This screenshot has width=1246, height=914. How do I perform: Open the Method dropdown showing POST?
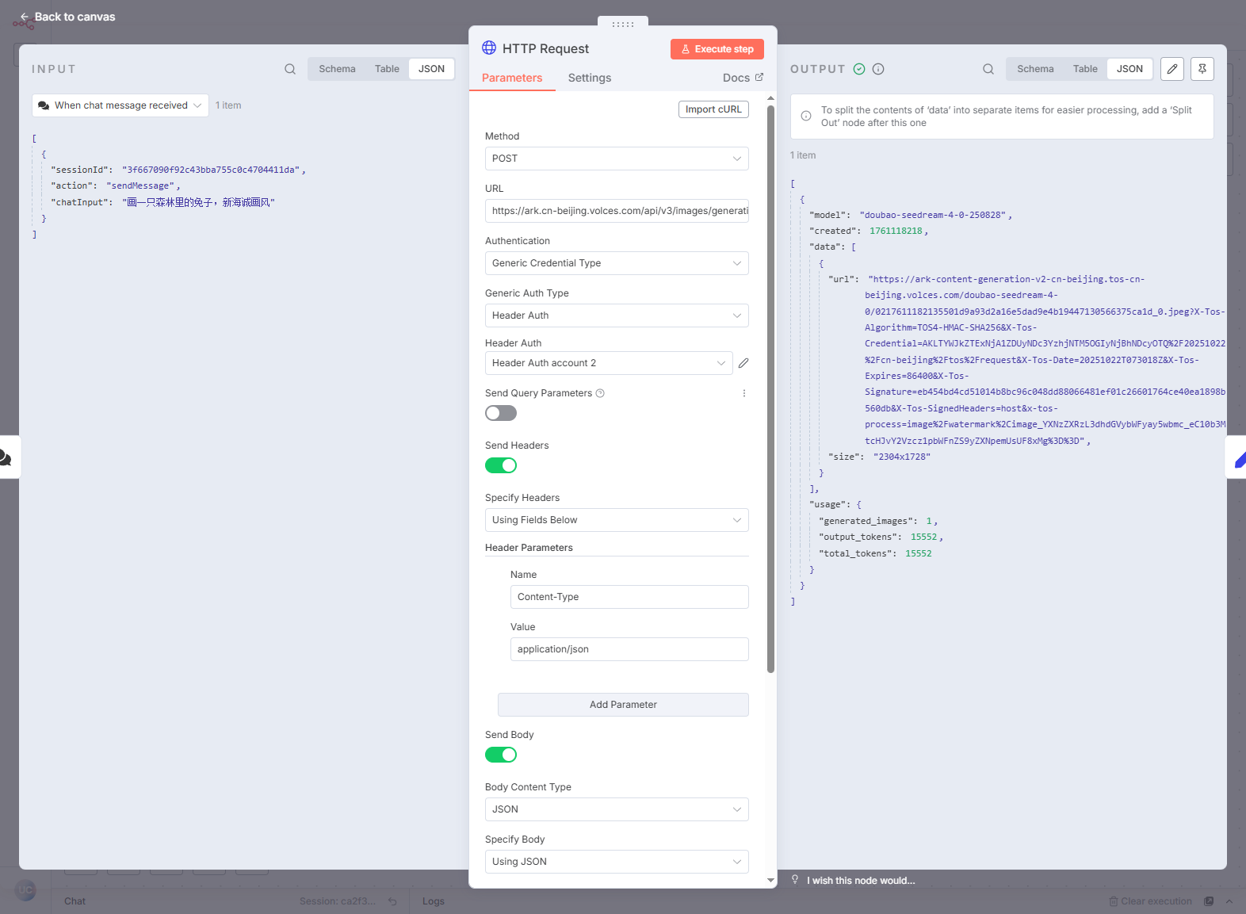(x=617, y=159)
